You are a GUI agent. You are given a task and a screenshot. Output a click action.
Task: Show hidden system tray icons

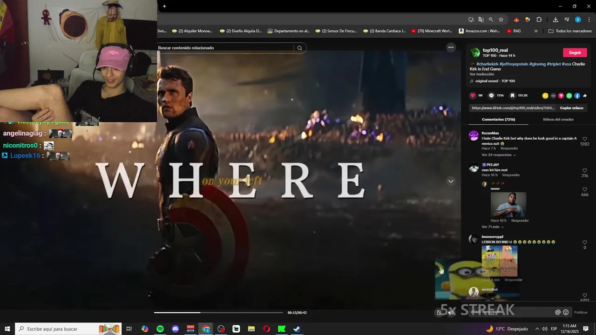(537, 329)
